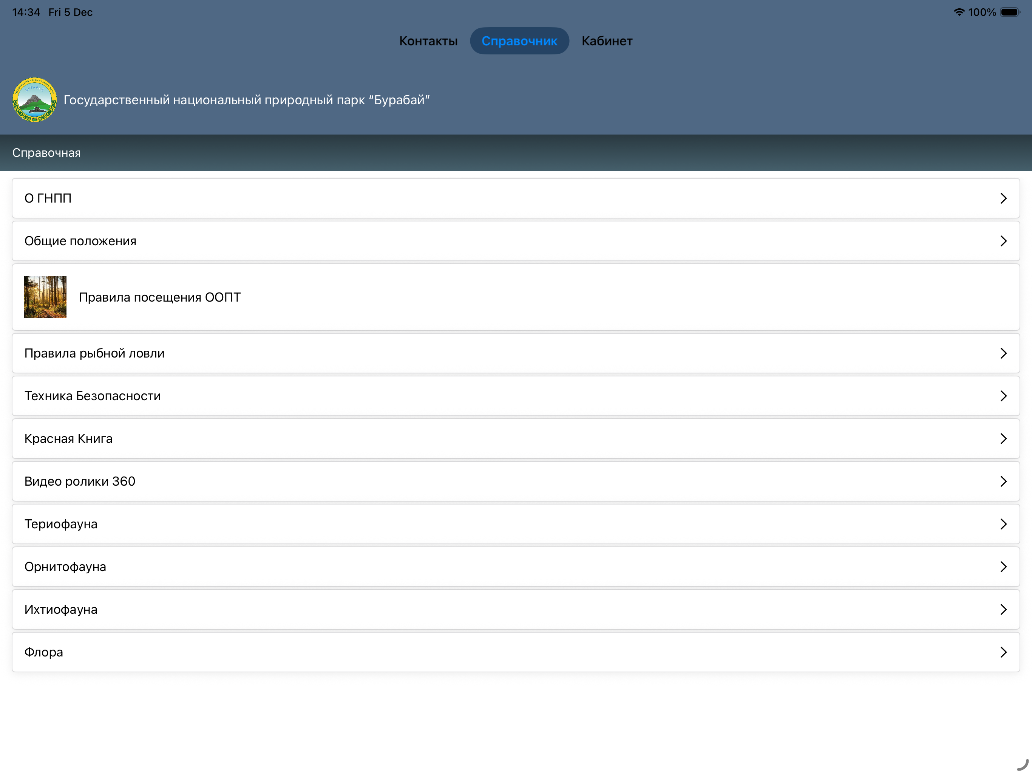Open Красная Книга entry
Screen dimensions: 1032x774
516,439
